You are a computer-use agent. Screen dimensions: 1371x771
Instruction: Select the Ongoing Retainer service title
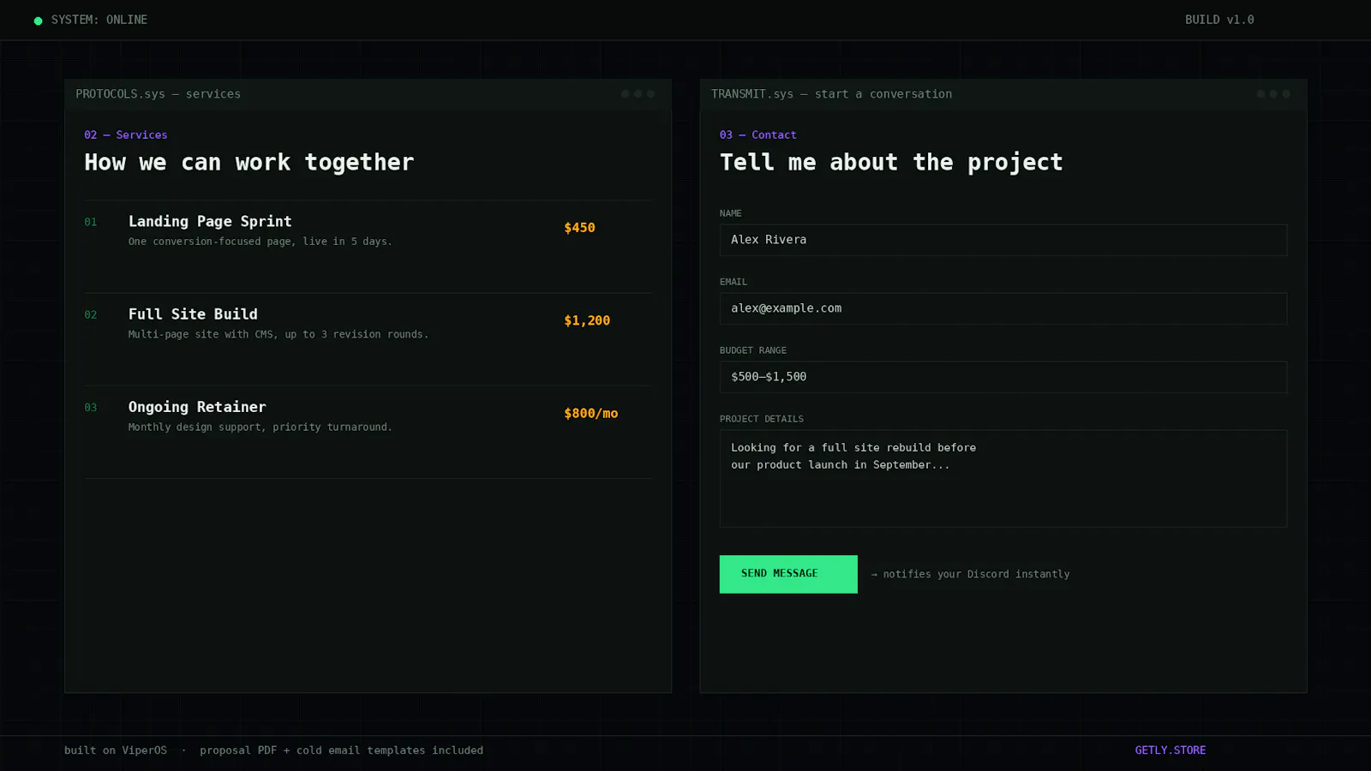[197, 407]
